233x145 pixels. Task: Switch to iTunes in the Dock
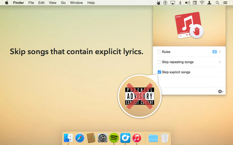tap(137, 138)
